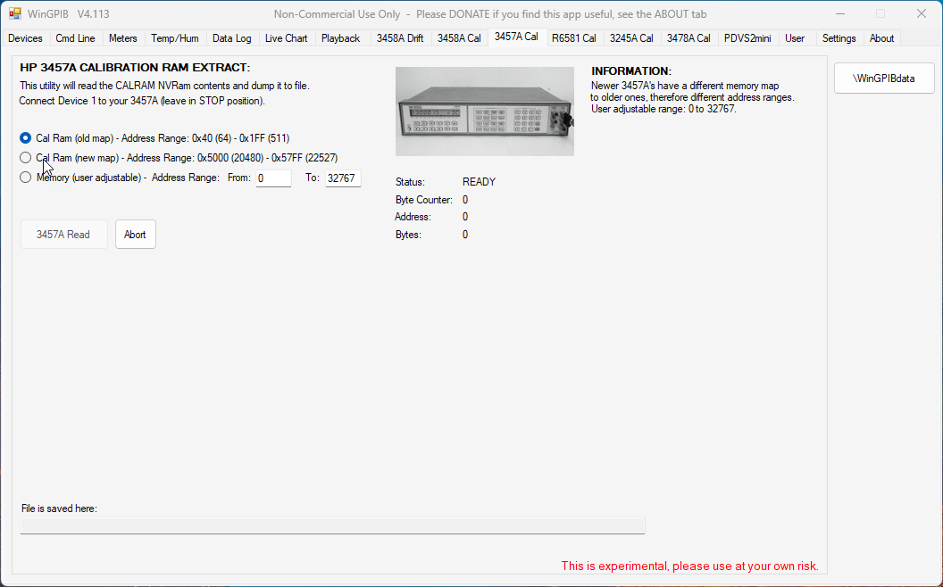Viewport: 943px width, 587px height.
Task: Open the Data Log tab
Action: pos(231,37)
